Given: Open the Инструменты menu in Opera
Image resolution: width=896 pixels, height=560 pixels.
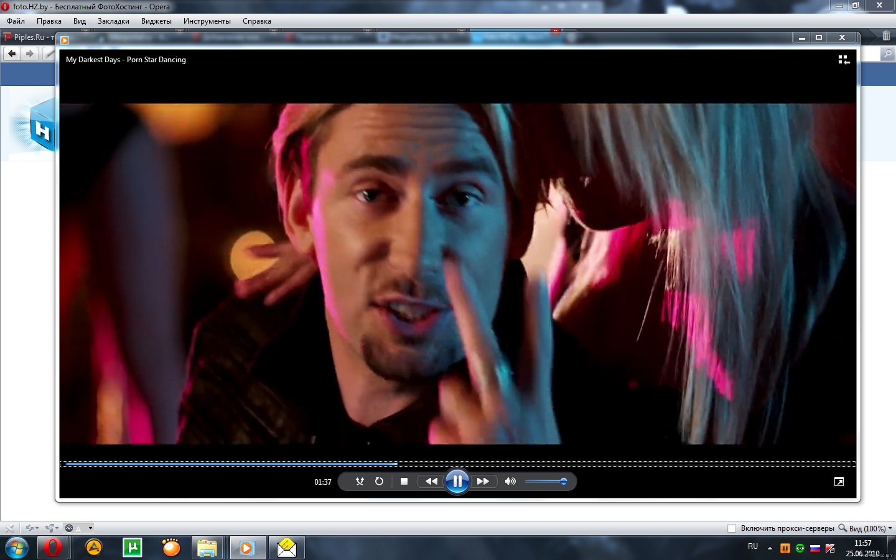Looking at the screenshot, I should [207, 21].
